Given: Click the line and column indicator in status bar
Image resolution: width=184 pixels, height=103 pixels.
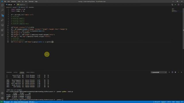Looking at the screenshot, I should pyautogui.click(x=156, y=102).
